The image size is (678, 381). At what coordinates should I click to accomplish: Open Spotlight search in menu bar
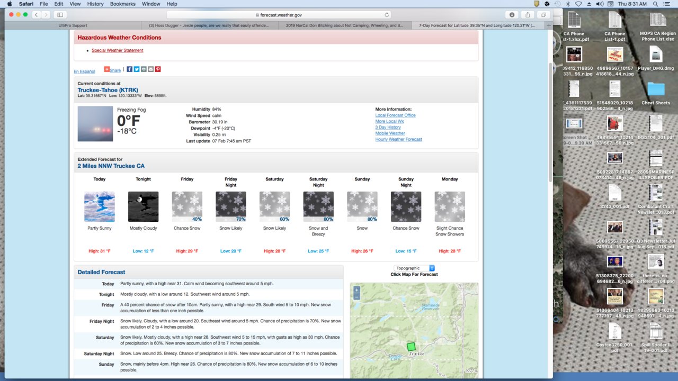click(655, 4)
